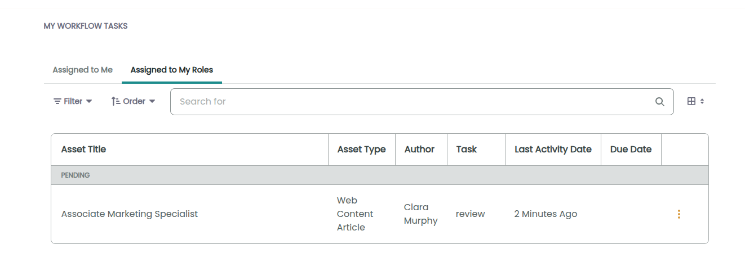Click the search magnifier icon

(659, 102)
